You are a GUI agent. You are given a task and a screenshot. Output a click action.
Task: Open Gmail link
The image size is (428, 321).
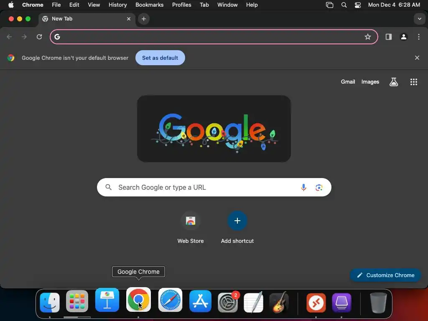click(x=348, y=82)
